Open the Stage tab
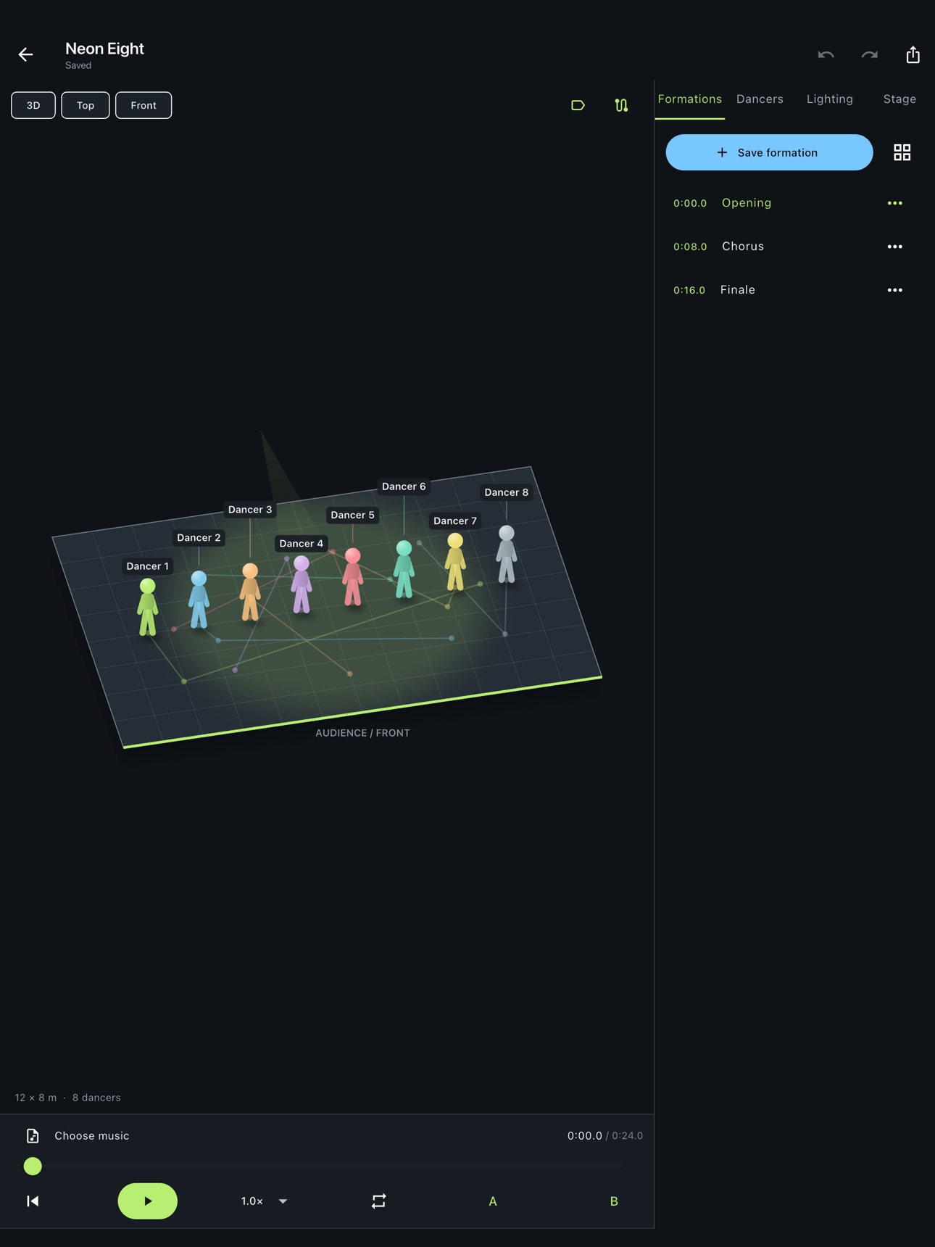 click(899, 99)
